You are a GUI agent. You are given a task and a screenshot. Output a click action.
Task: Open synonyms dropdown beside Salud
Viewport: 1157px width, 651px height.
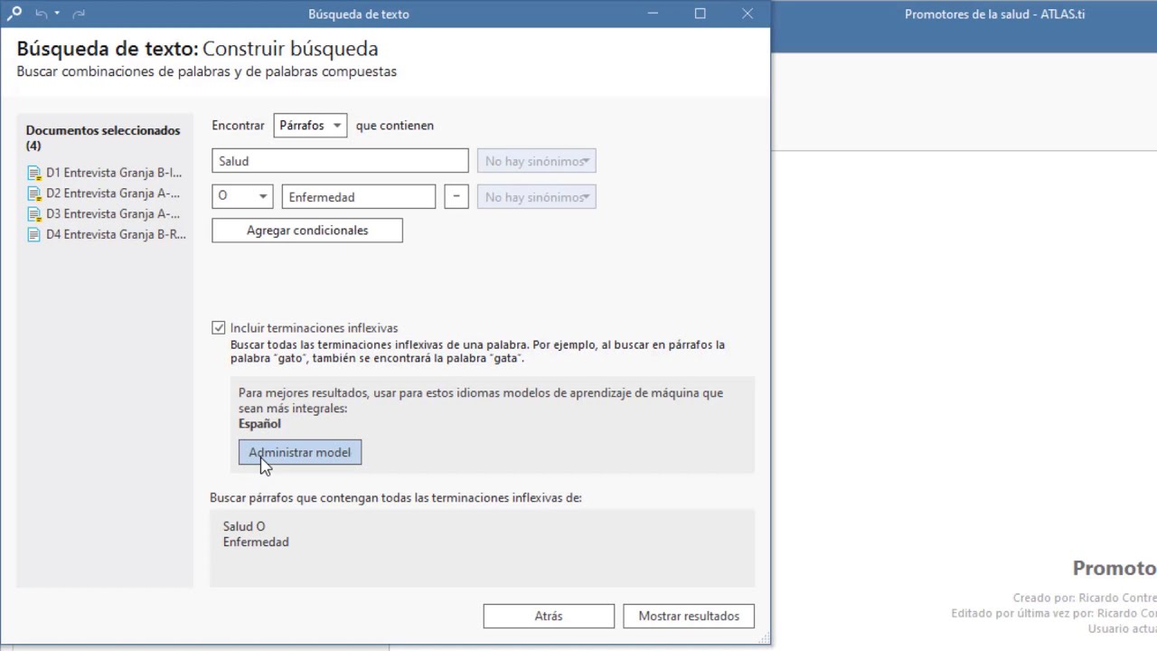coord(536,161)
